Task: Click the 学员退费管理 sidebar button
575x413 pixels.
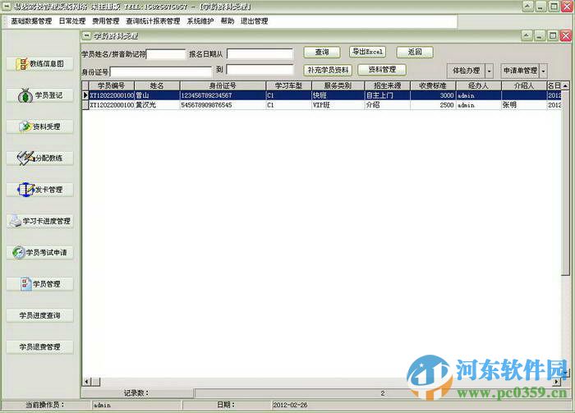Action: pos(39,347)
